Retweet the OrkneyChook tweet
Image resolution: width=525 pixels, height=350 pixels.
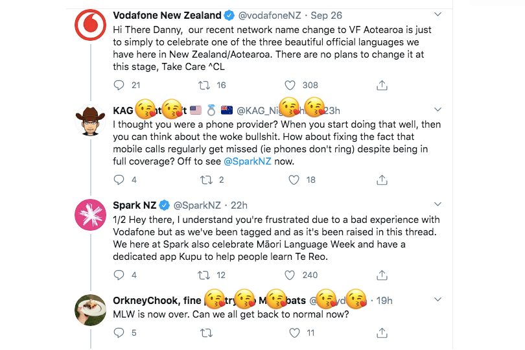point(207,333)
